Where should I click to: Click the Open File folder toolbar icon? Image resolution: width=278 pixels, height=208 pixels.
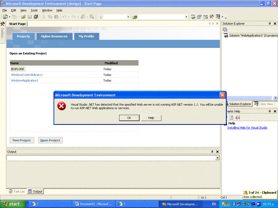pyautogui.click(x=23, y=17)
